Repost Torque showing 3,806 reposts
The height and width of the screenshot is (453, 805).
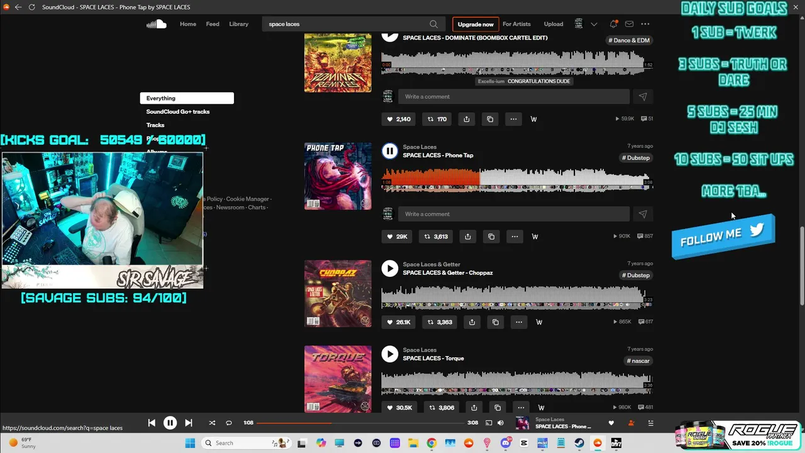[441, 408]
